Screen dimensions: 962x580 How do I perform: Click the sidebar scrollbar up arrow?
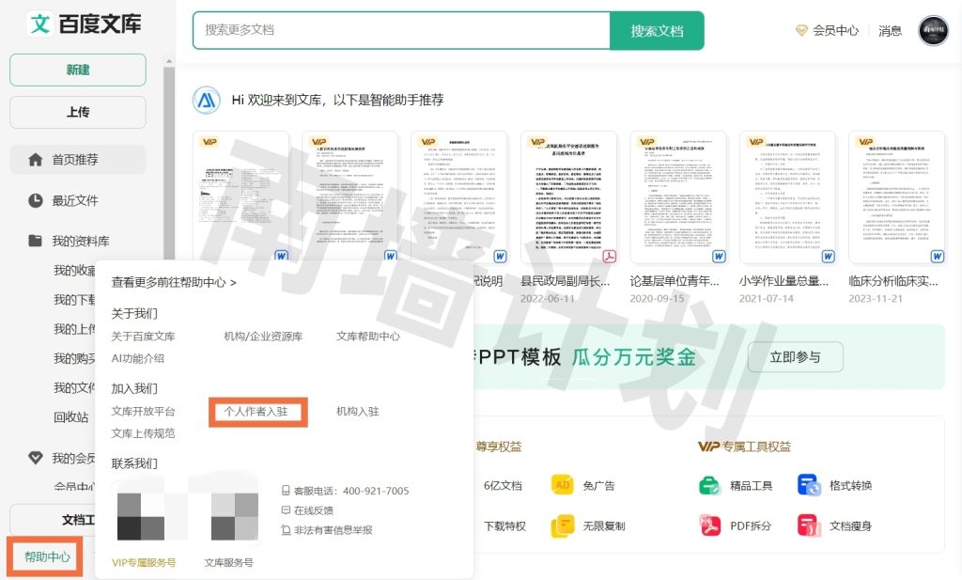point(169,61)
